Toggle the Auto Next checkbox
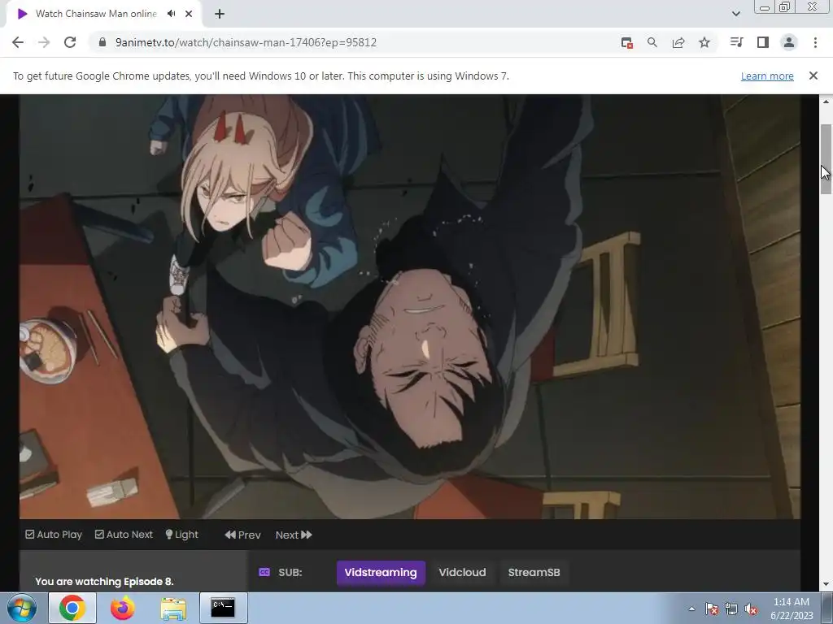This screenshot has width=833, height=624. (x=124, y=535)
